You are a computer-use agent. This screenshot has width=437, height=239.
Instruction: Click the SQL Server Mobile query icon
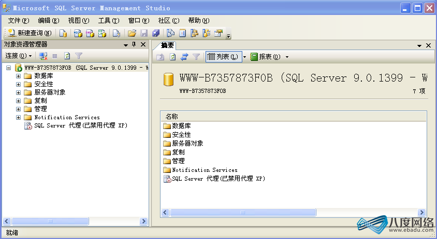coord(116,34)
